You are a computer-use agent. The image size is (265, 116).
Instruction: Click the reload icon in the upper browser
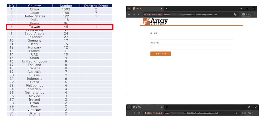click(x=139, y=14)
